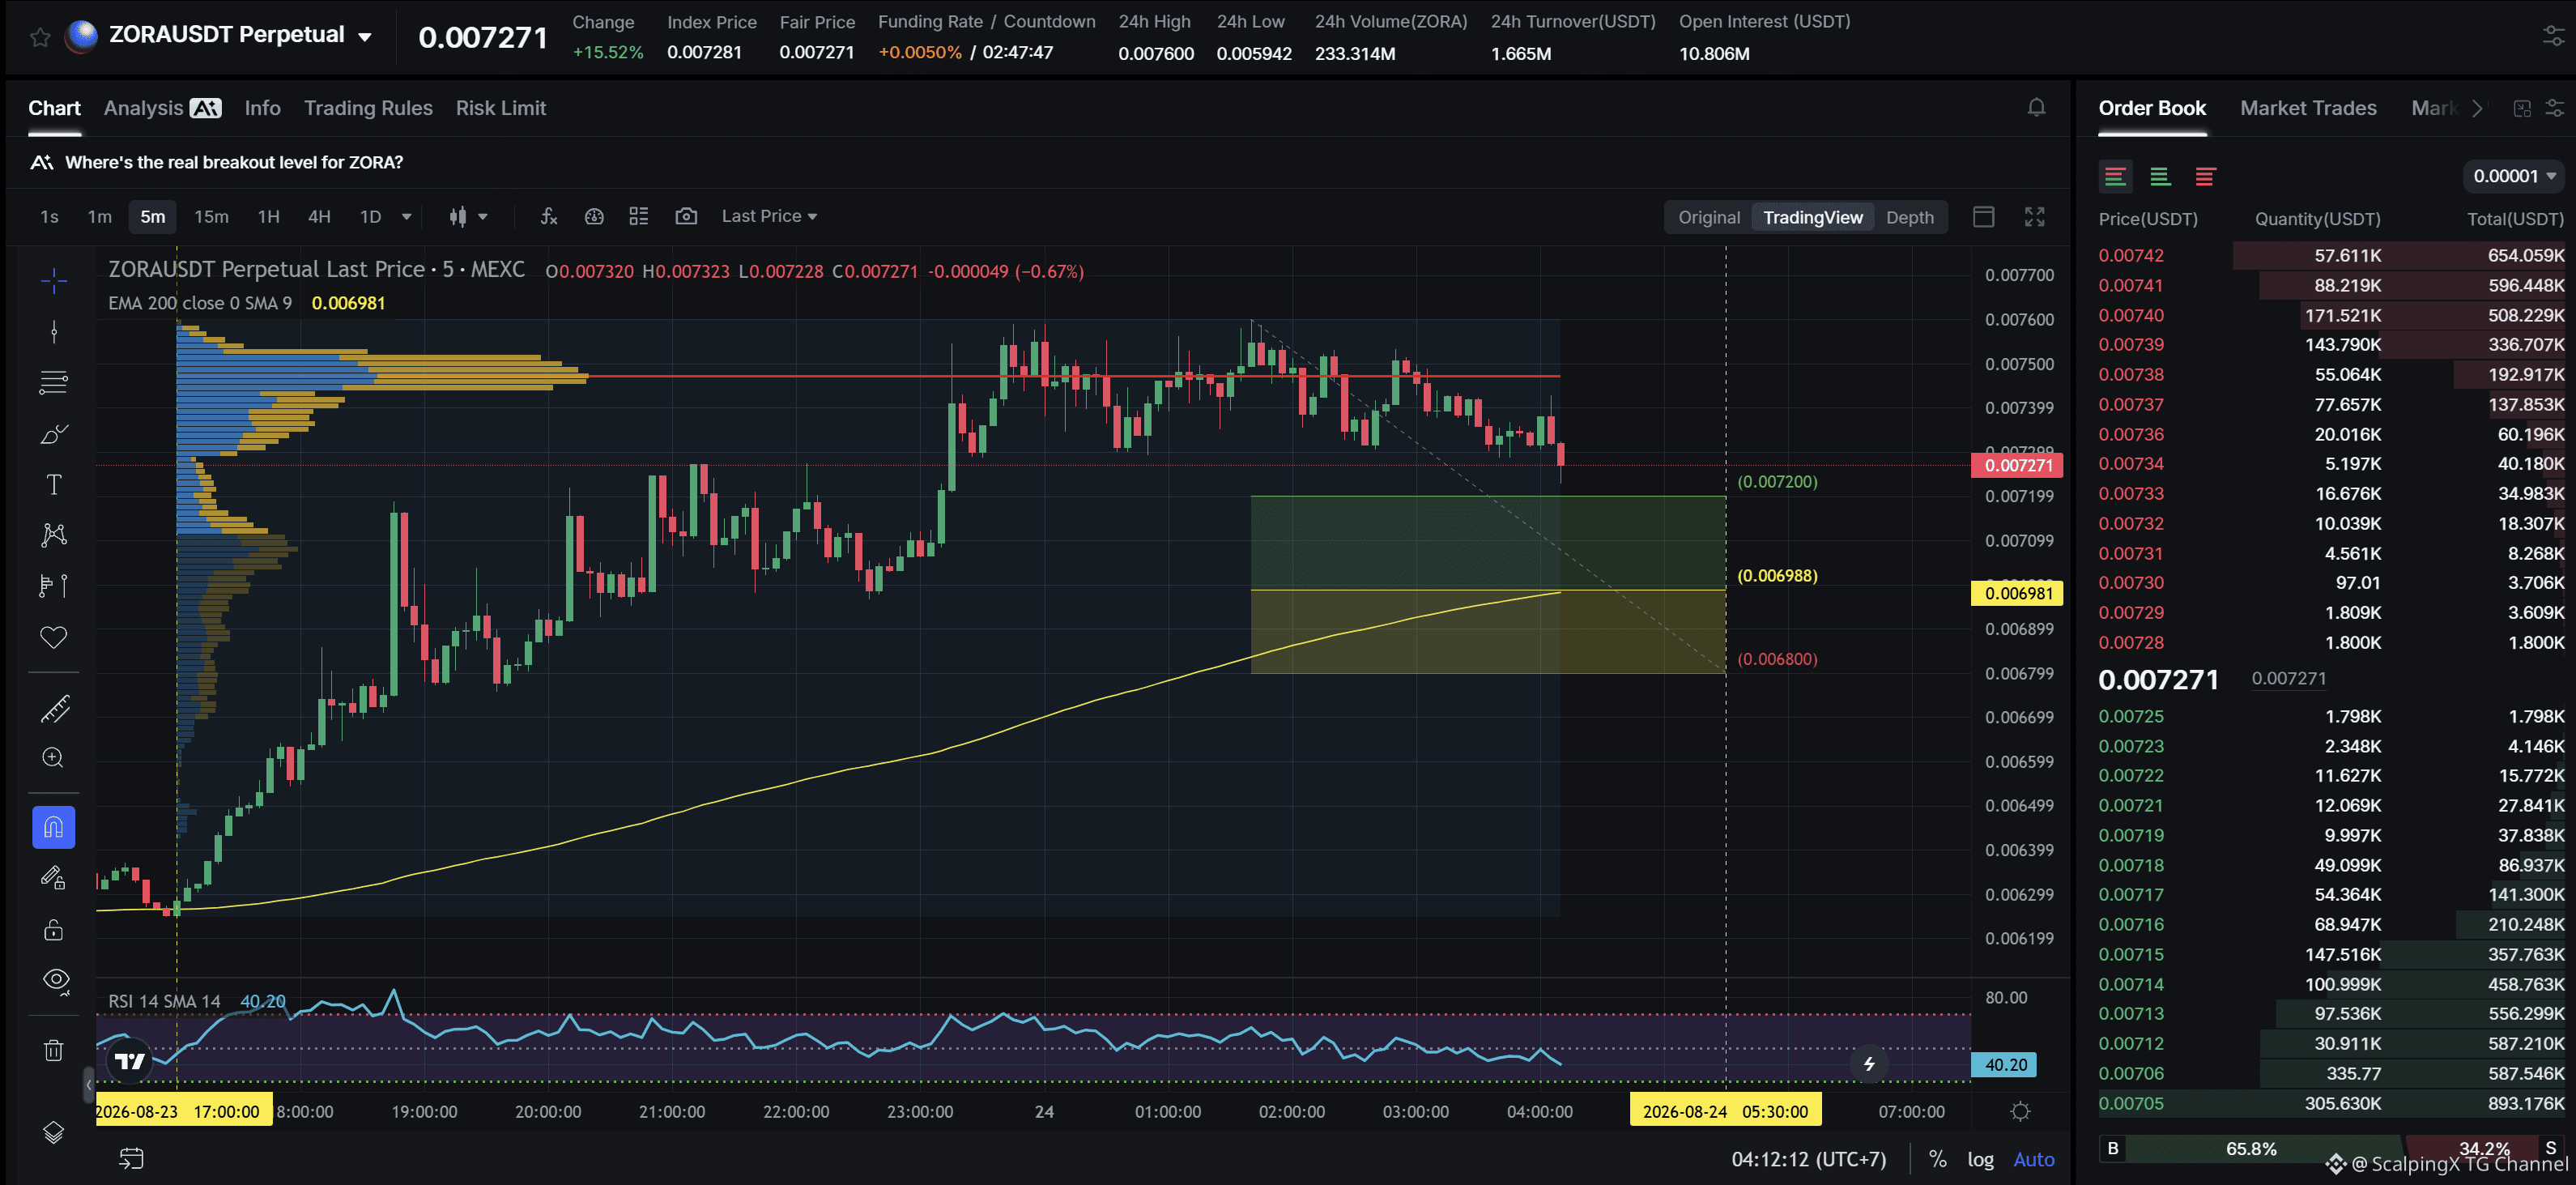Screen dimensions: 2576x1185
Task: Open the chart settings gauge icon
Action: tap(594, 216)
